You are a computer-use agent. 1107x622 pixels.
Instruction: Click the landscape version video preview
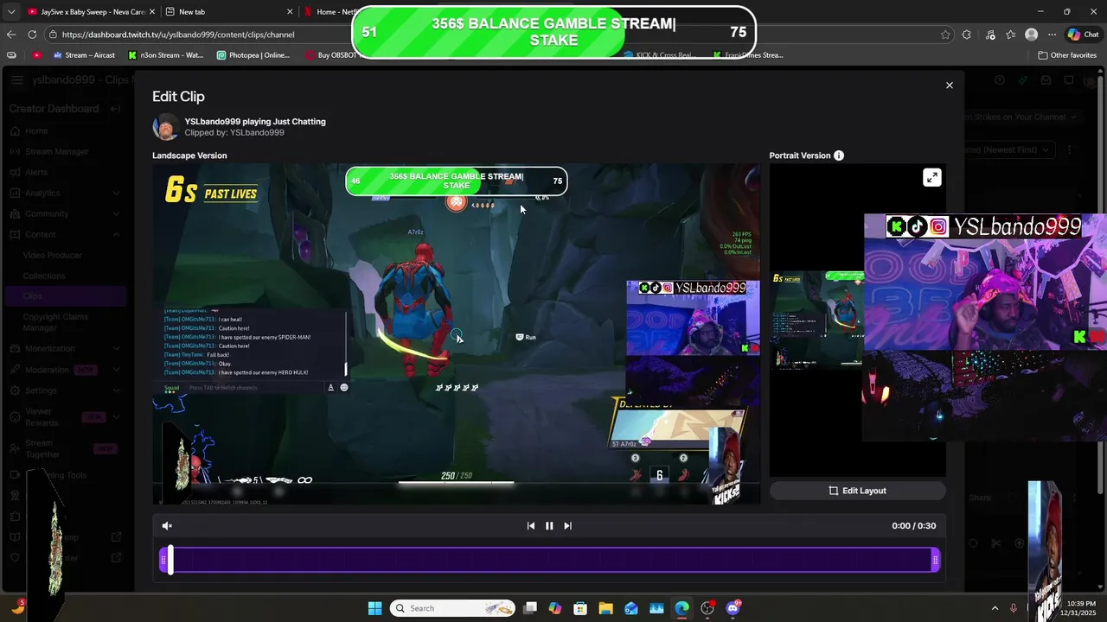[x=457, y=333]
